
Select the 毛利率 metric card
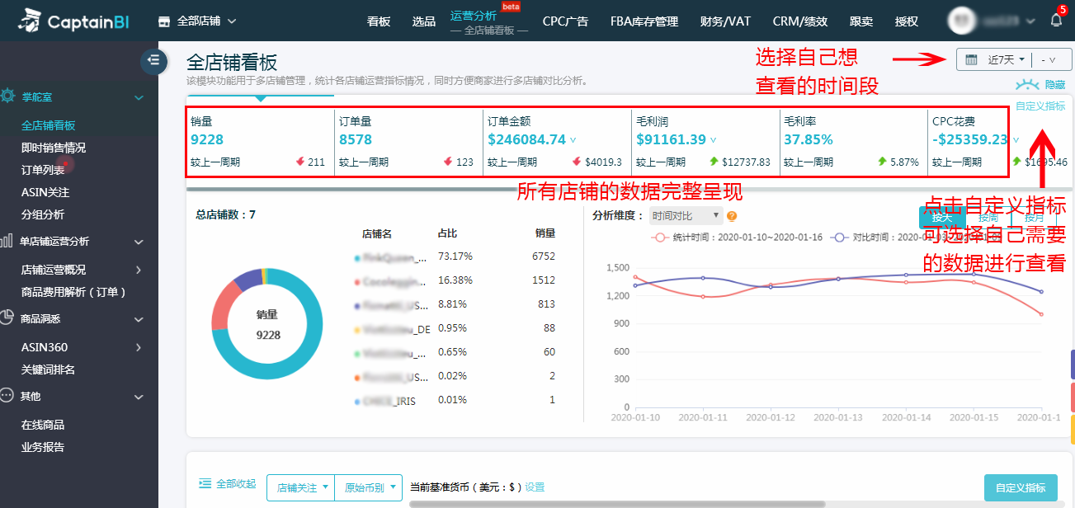point(853,142)
